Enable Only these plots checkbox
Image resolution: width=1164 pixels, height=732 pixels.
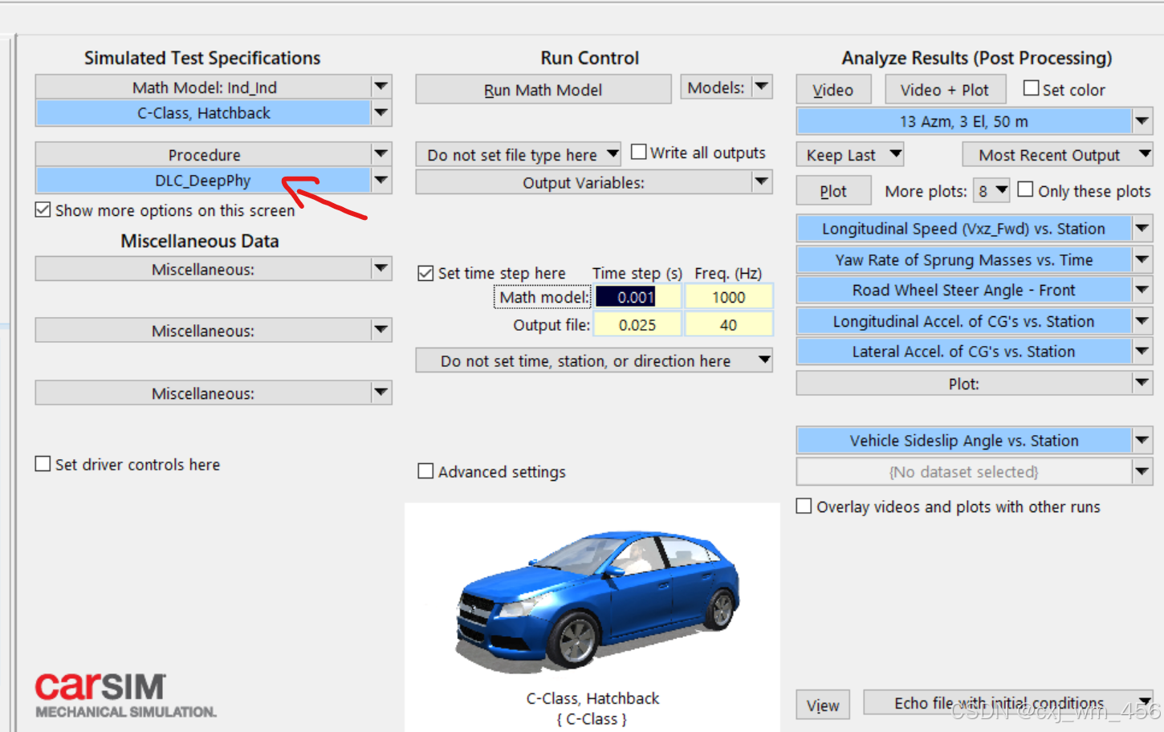[1025, 189]
